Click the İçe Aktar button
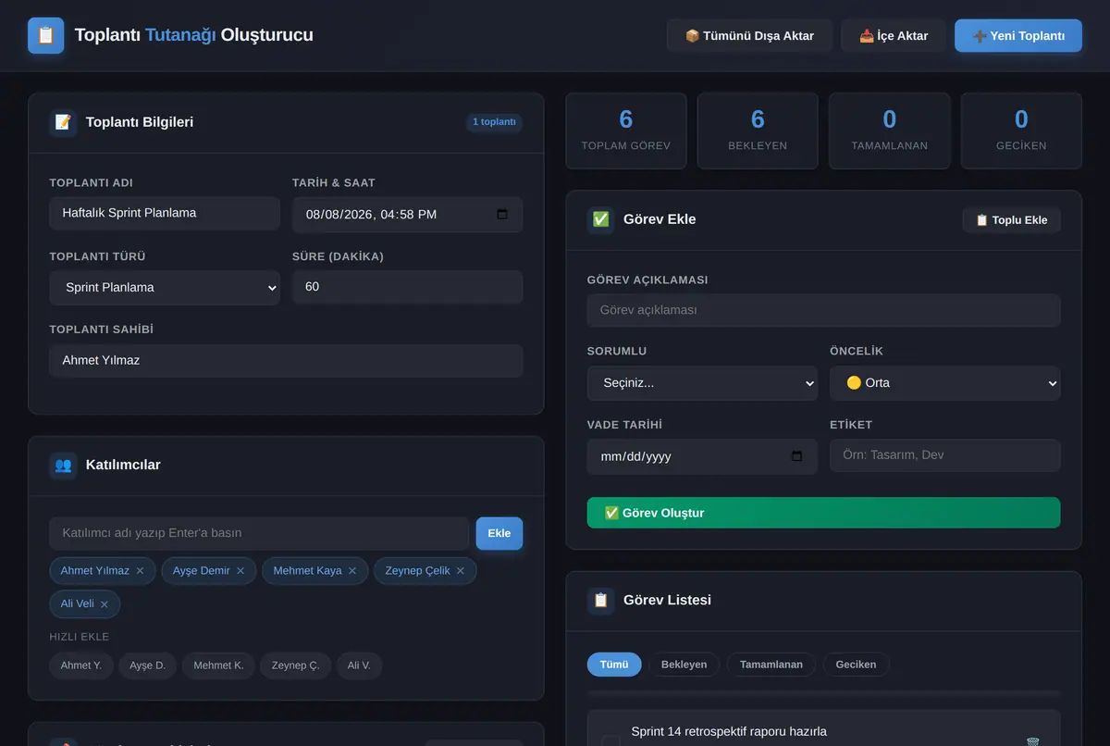 click(x=894, y=36)
